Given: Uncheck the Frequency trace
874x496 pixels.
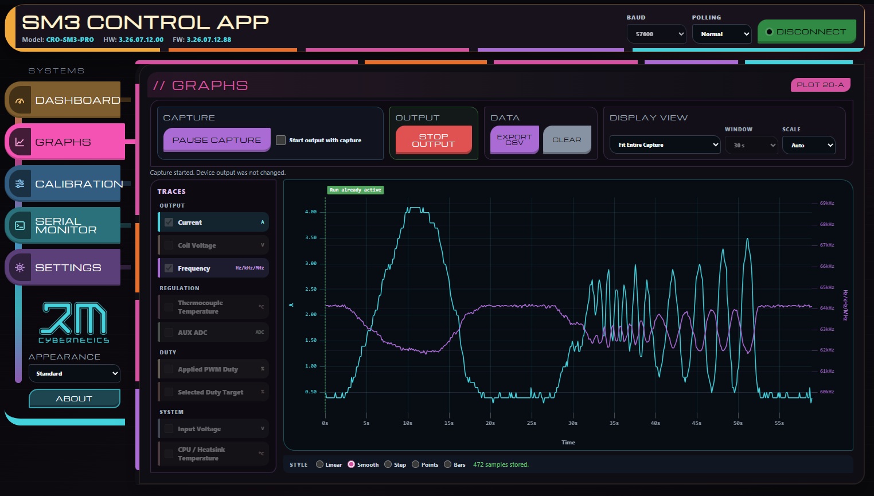Looking at the screenshot, I should (x=169, y=268).
